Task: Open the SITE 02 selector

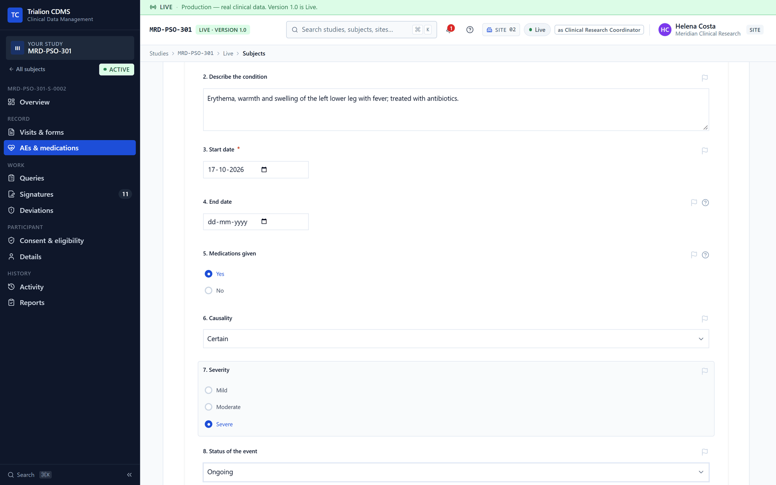Action: click(x=501, y=30)
